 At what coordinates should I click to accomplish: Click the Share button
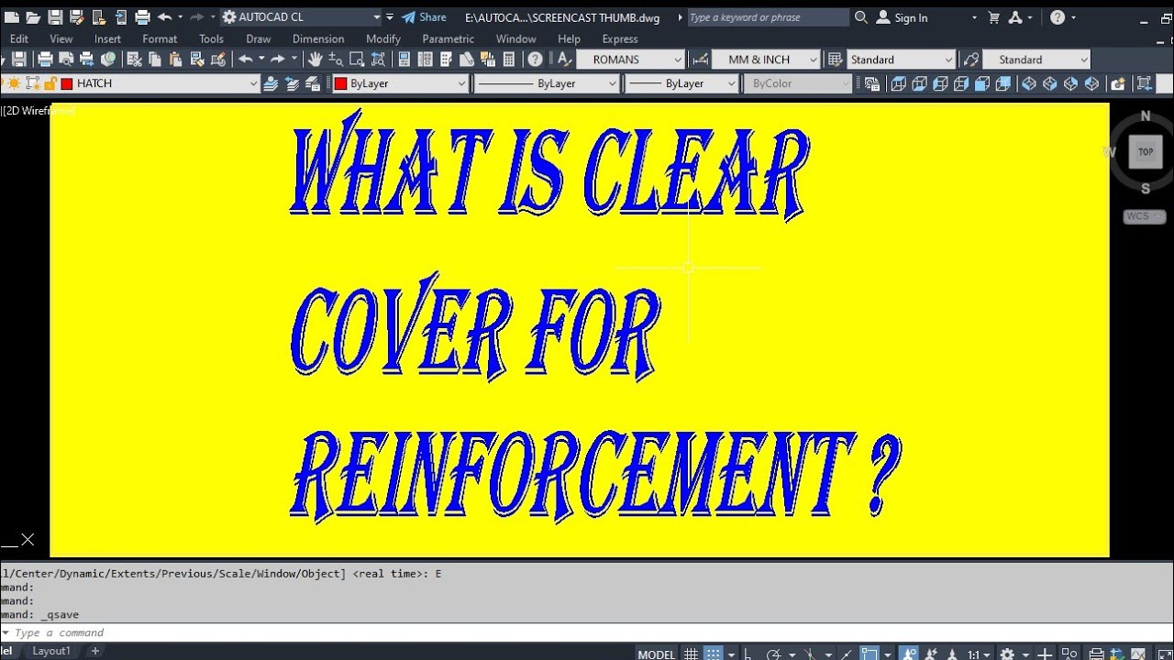[424, 17]
